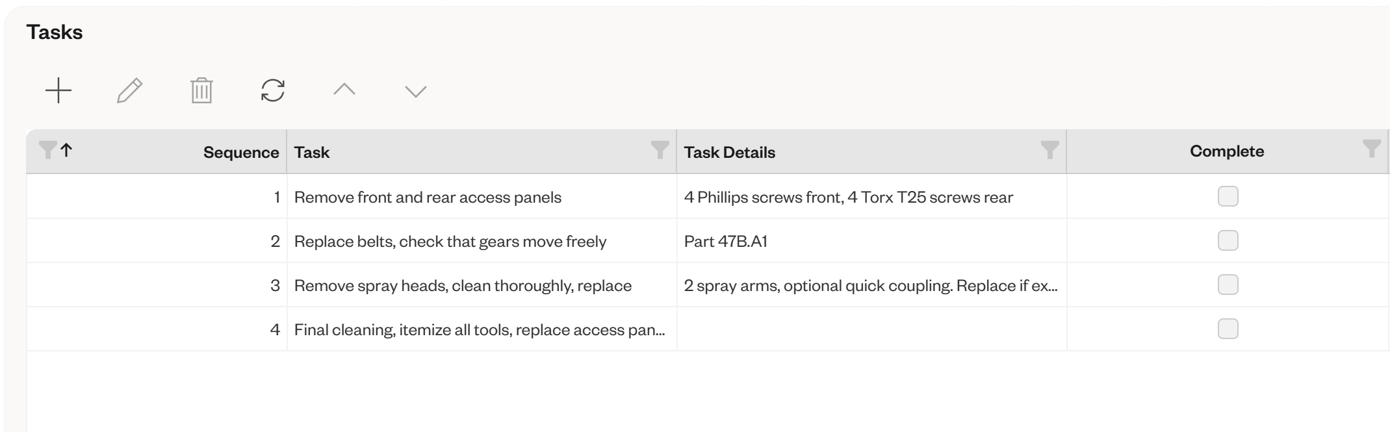Click the pencil edit icon
Viewport: 1390px width, 432px height.
[x=130, y=90]
